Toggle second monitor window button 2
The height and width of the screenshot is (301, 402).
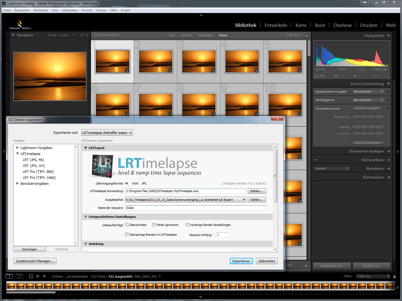19,276
